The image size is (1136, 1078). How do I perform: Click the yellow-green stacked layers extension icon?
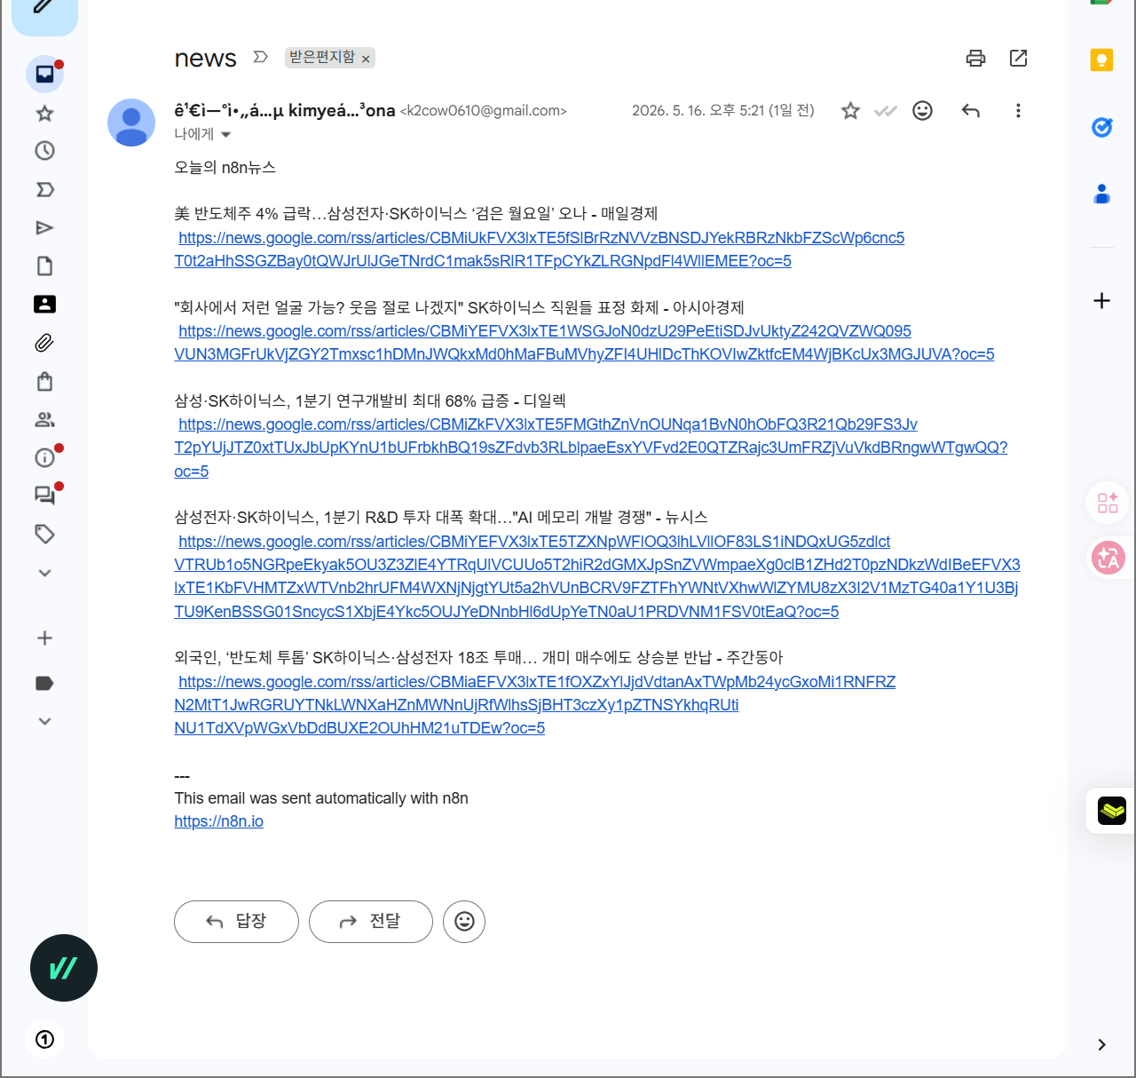tap(1112, 811)
